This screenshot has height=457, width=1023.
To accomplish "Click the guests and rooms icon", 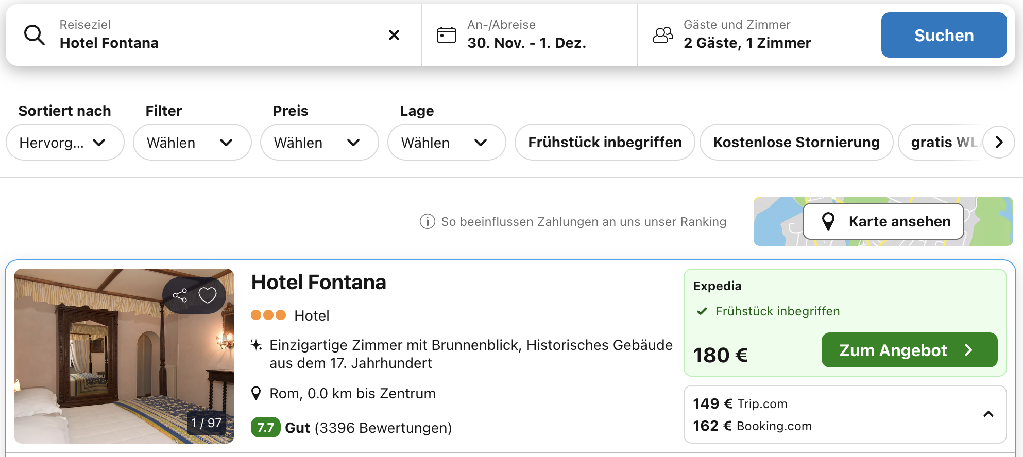I will click(663, 35).
